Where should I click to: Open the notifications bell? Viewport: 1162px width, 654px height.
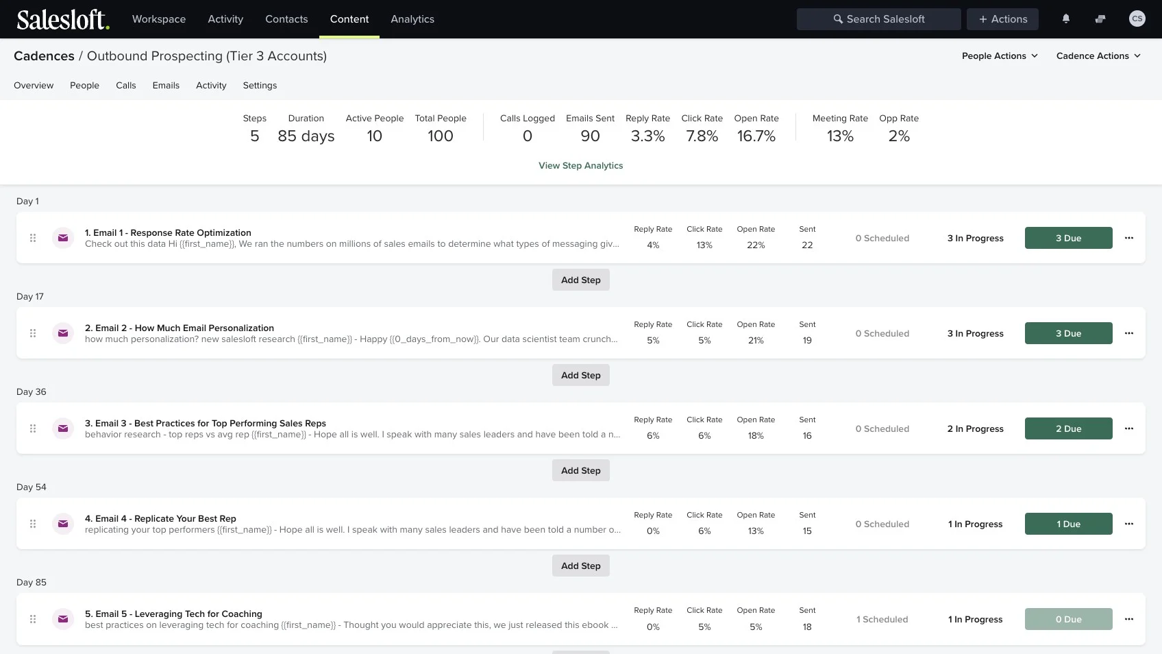(x=1066, y=19)
